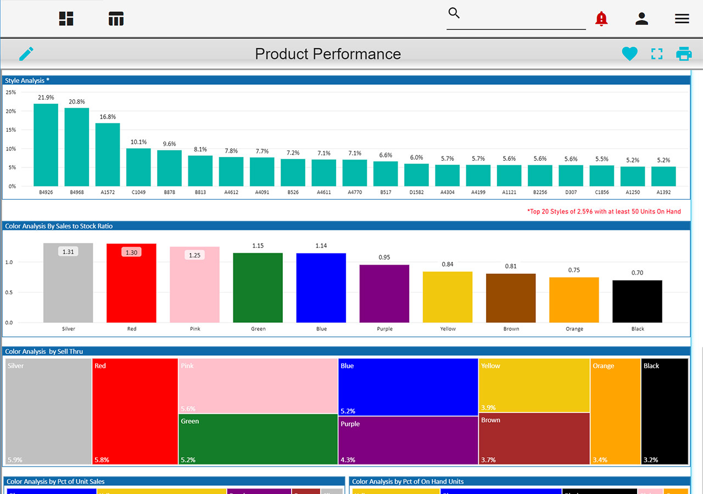
Task: Switch to the table view icon
Action: pos(116,19)
